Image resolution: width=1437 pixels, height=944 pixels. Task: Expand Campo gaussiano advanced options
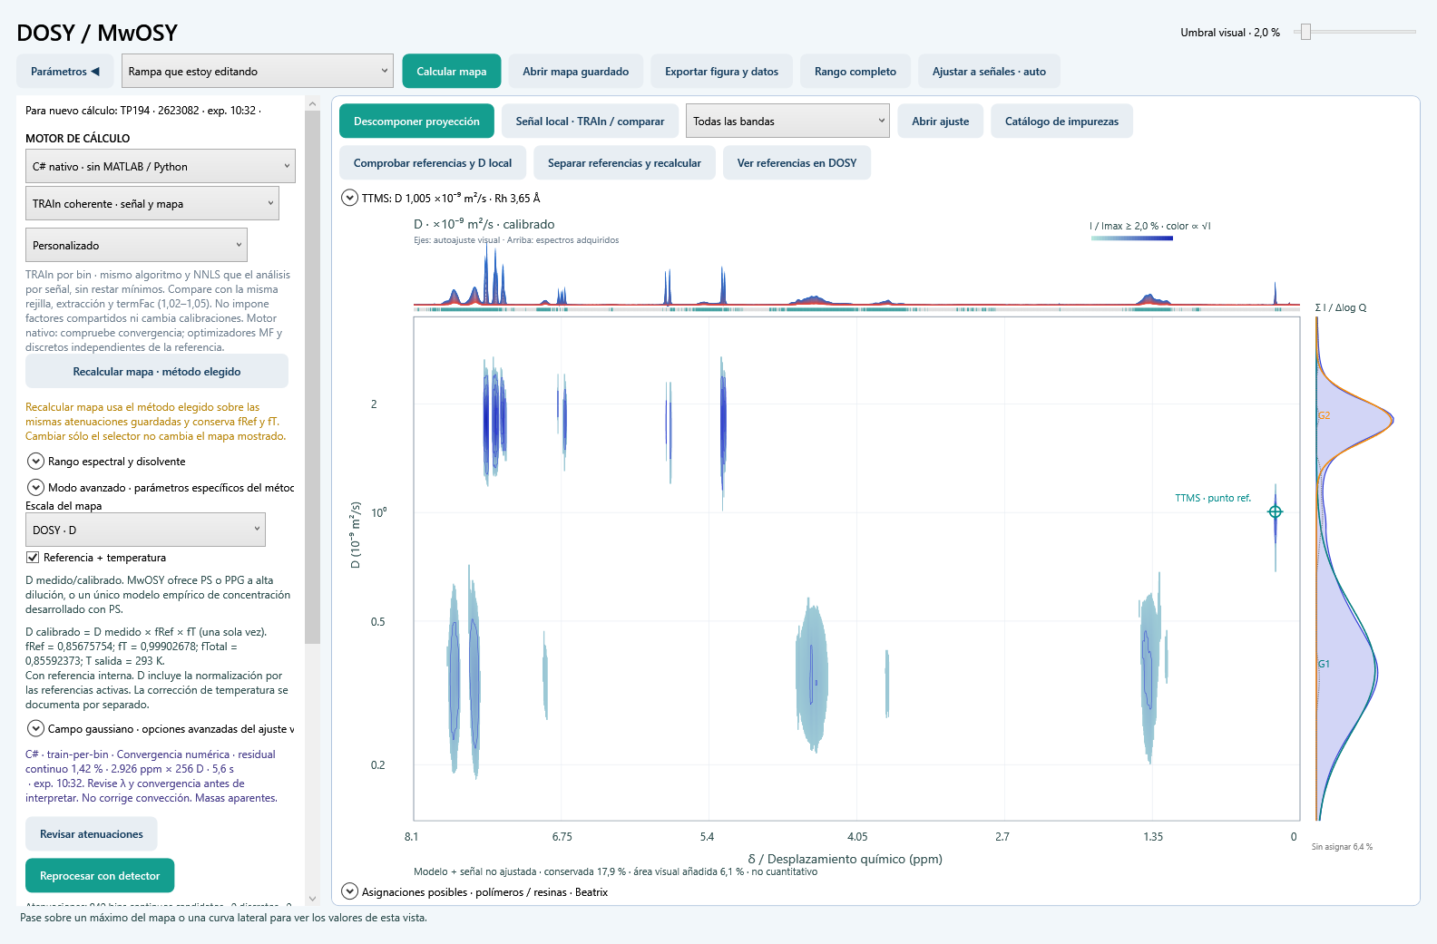[x=36, y=728]
